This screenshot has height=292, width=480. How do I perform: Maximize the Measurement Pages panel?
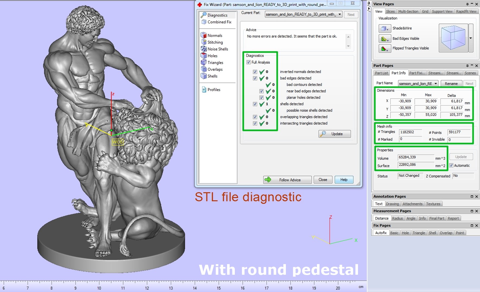pos(472,211)
